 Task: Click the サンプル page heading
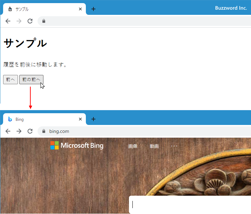(x=25, y=43)
